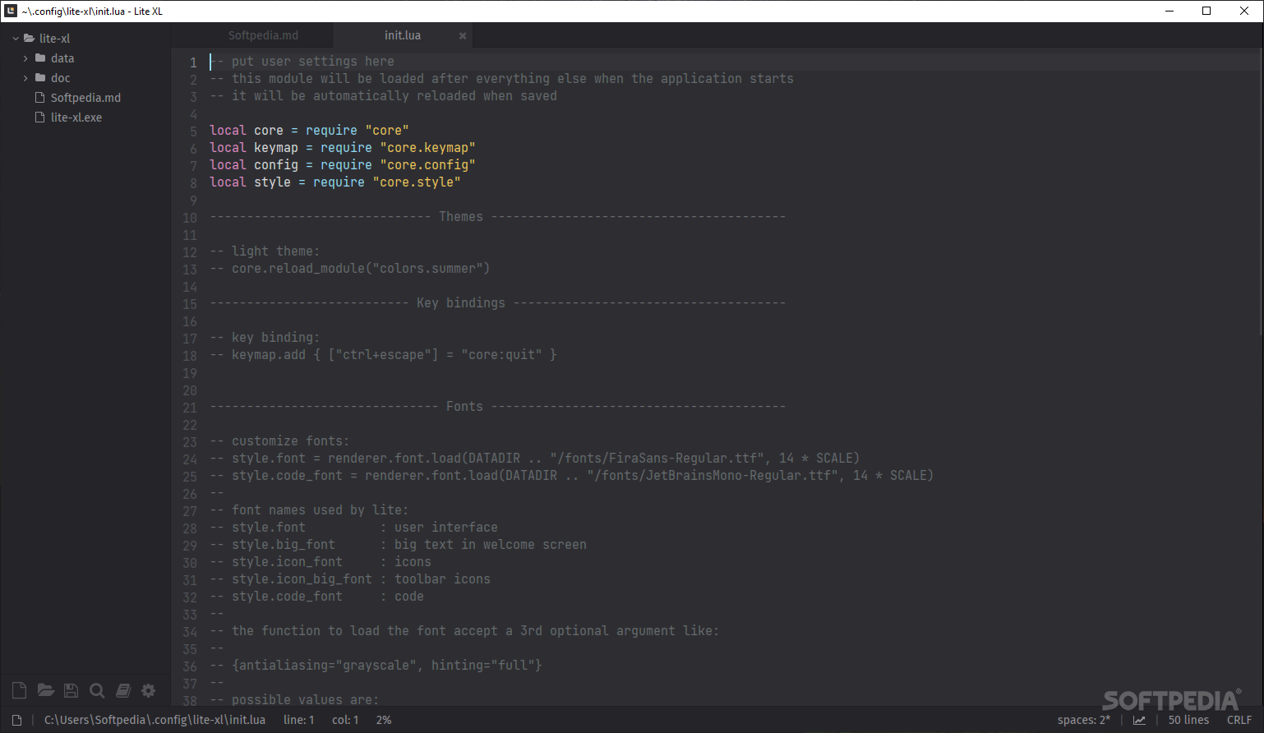Click the "core.style" string in line 8
The width and height of the screenshot is (1264, 733).
click(x=417, y=182)
